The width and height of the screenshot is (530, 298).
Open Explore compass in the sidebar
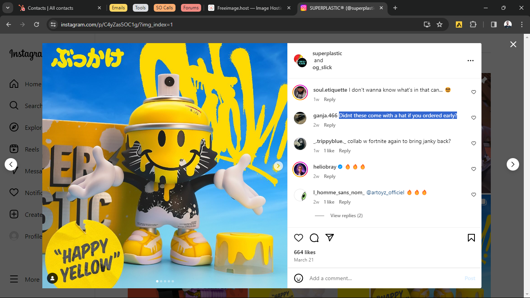coord(26,127)
